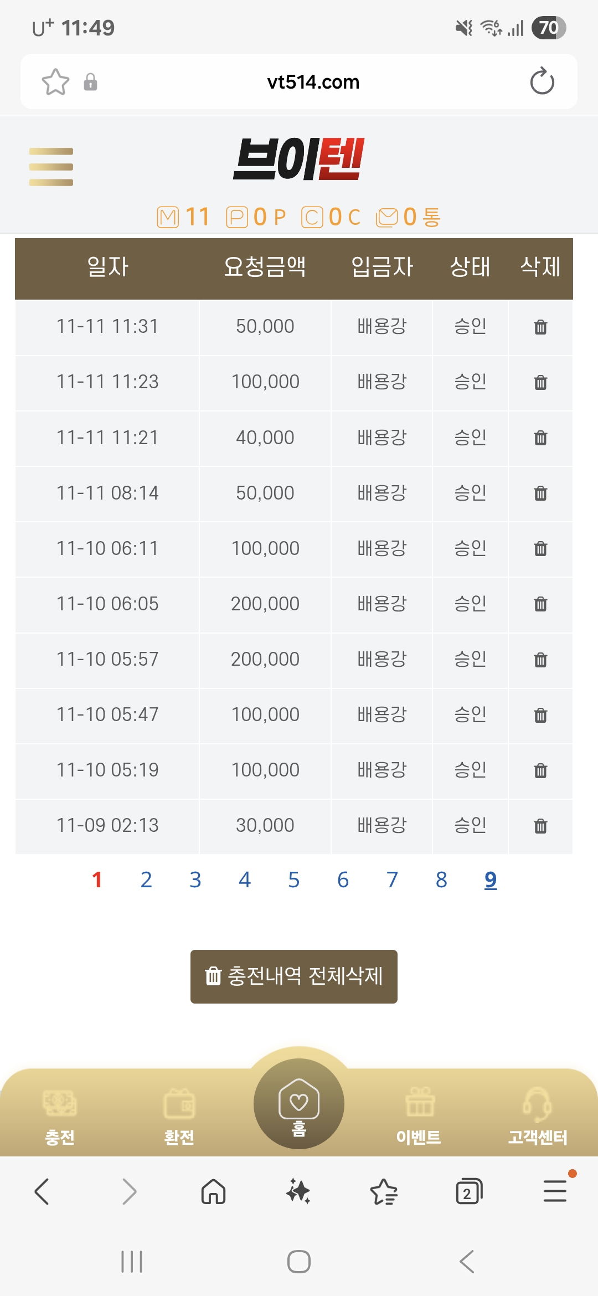Go to page 2 of deposit history
Screen dimensions: 598x1296
coord(146,880)
